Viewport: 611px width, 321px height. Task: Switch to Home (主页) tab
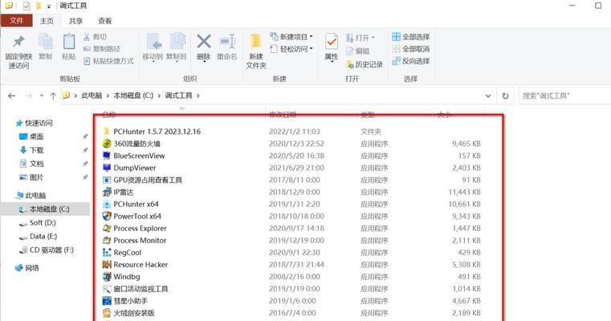point(47,21)
